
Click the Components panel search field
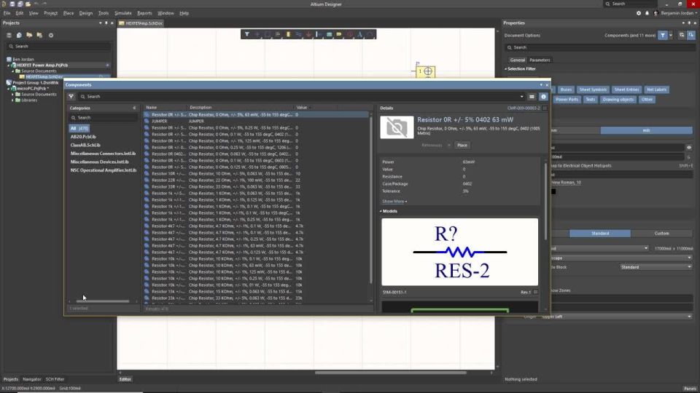tap(299, 97)
